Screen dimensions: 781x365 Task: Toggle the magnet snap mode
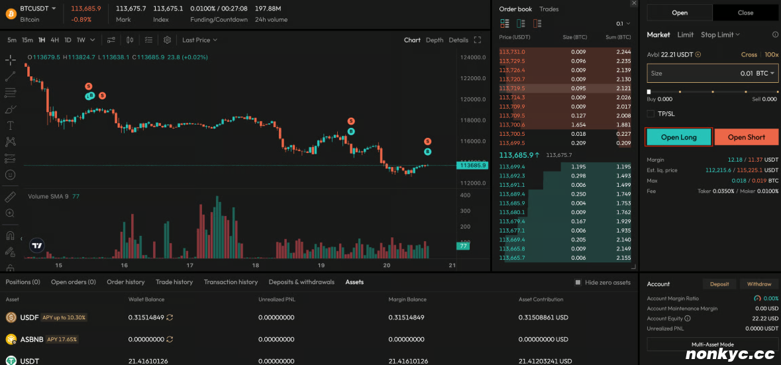(10, 235)
